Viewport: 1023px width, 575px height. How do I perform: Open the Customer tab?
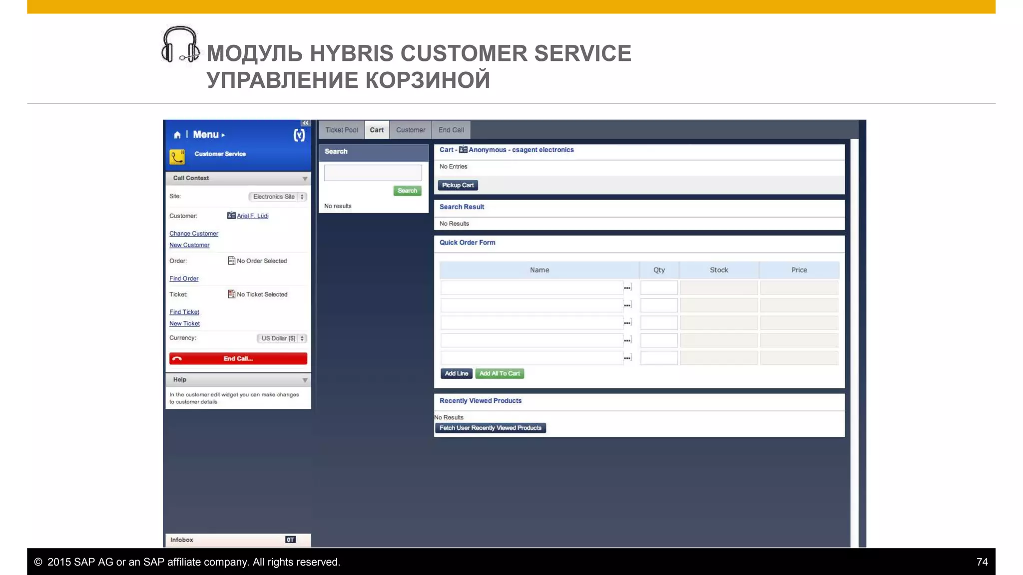[x=411, y=130]
